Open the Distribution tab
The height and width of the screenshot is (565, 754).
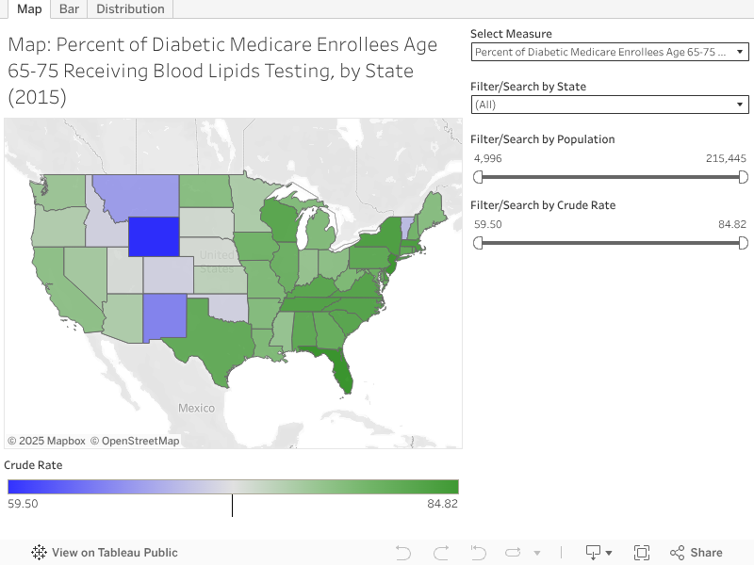(130, 9)
